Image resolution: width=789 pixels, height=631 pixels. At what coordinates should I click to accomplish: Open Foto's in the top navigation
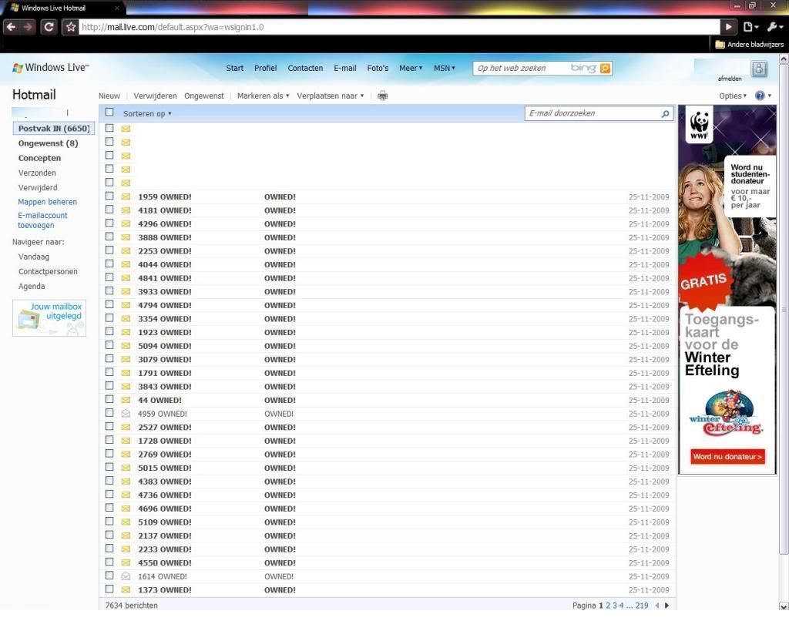pyautogui.click(x=378, y=68)
